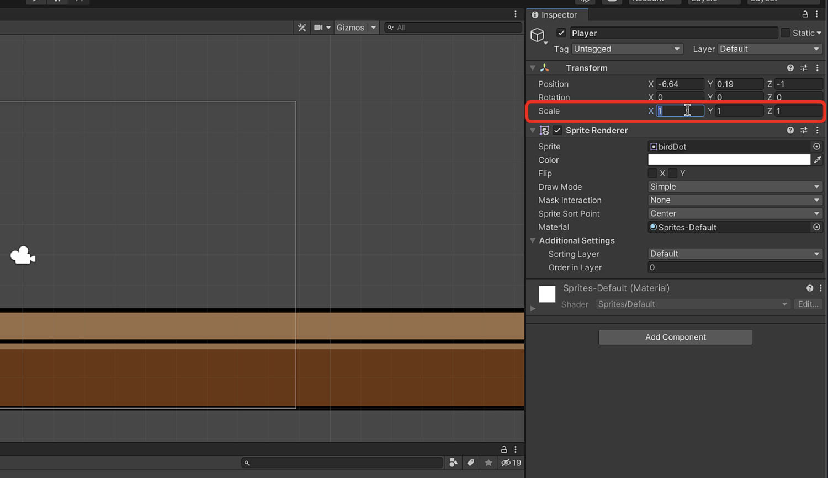Click the Order in Layer field
This screenshot has height=478, width=828.
(735, 267)
